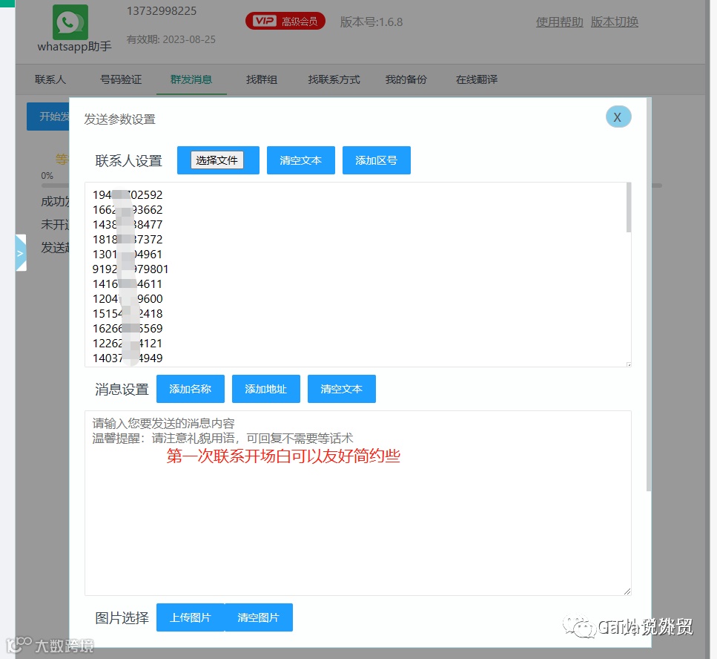
Task: Open the 我的备份 tab
Action: pyautogui.click(x=406, y=79)
